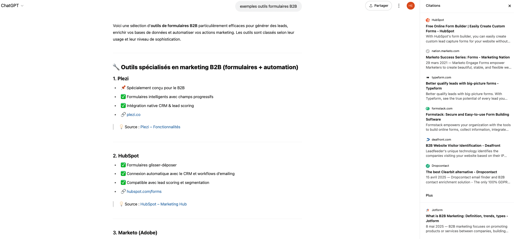Click the Jotform favicon icon
Viewport: 514px width, 239px height.
428,210
